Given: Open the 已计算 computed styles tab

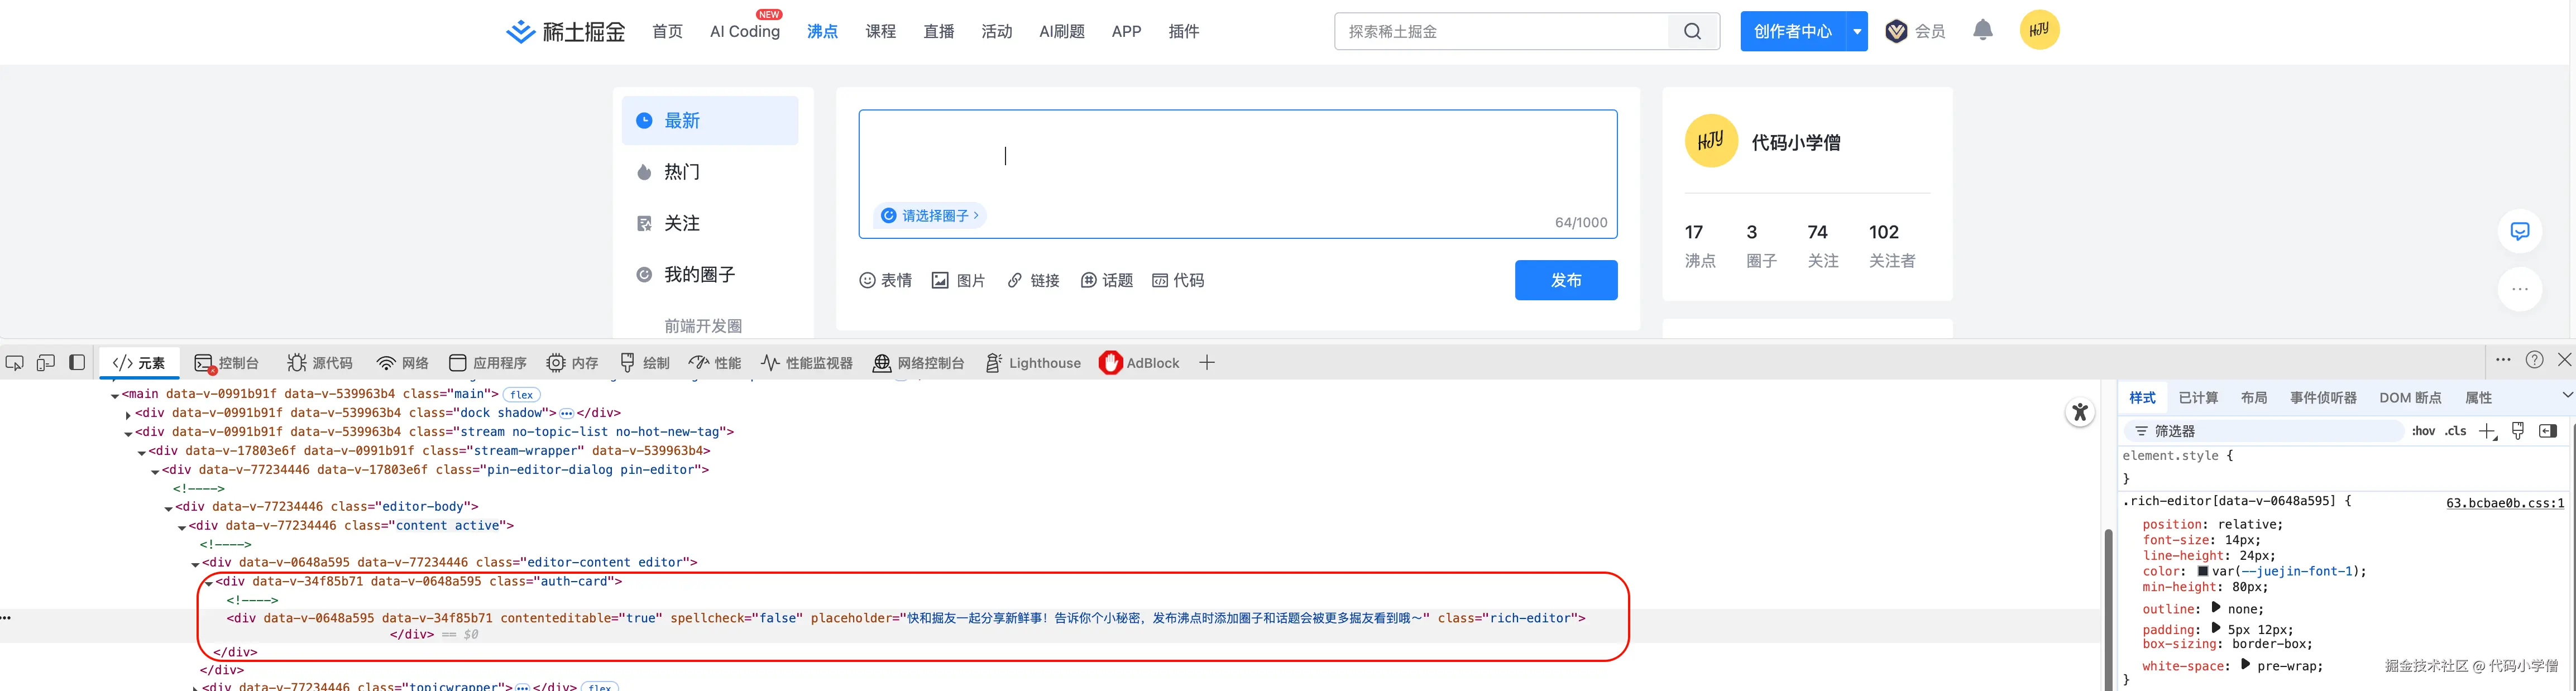Looking at the screenshot, I should pyautogui.click(x=2198, y=398).
